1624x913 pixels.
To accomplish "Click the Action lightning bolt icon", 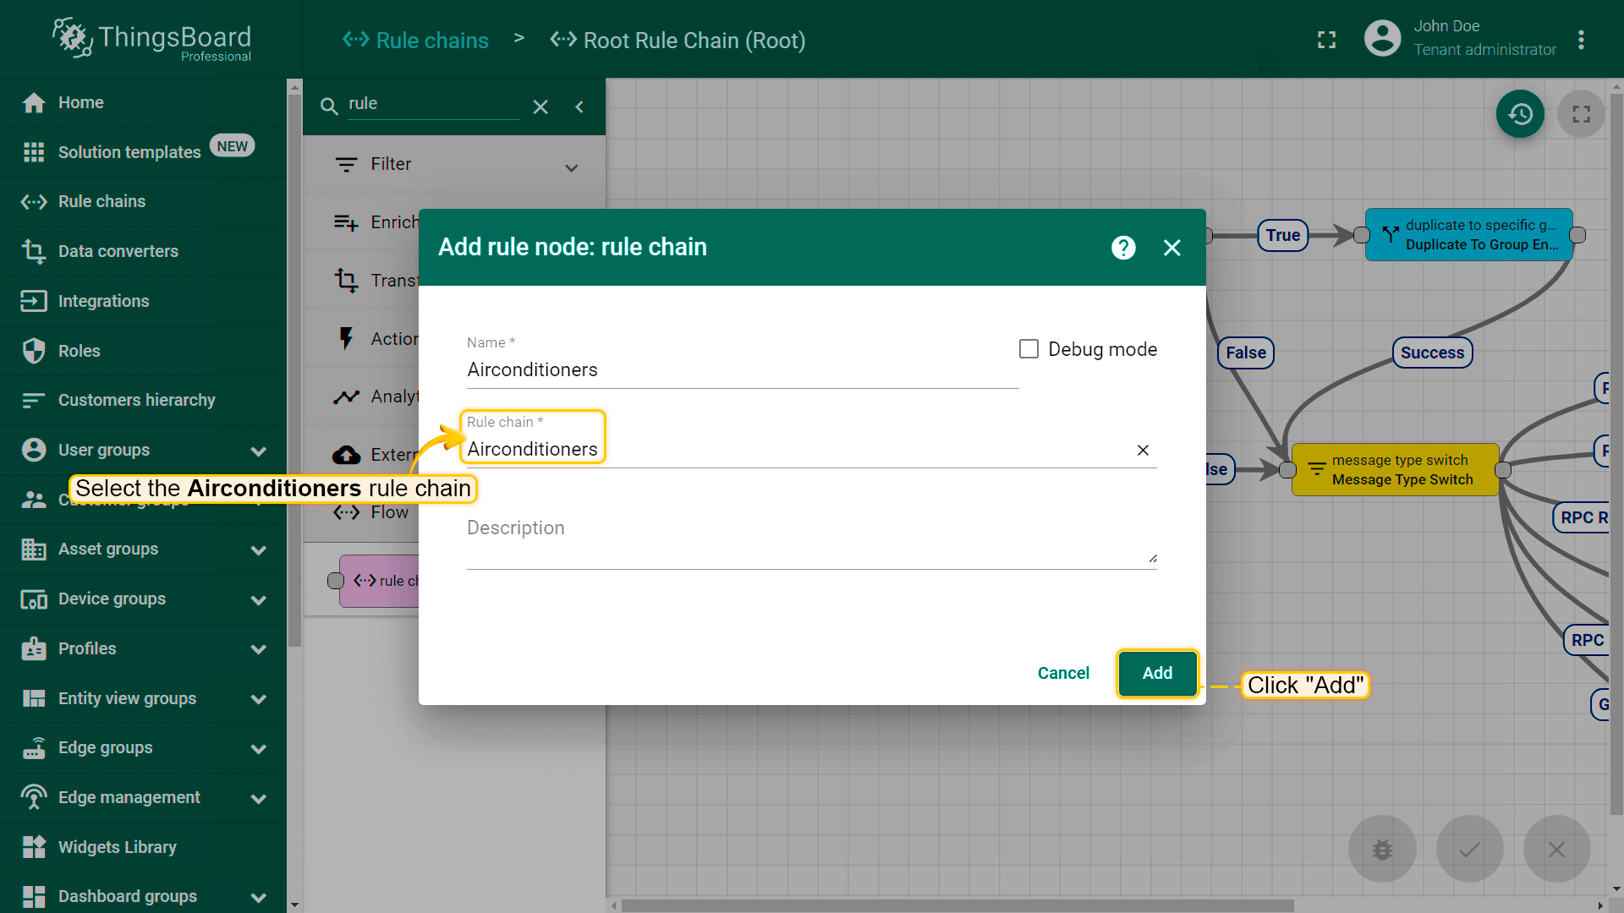I will 346,338.
